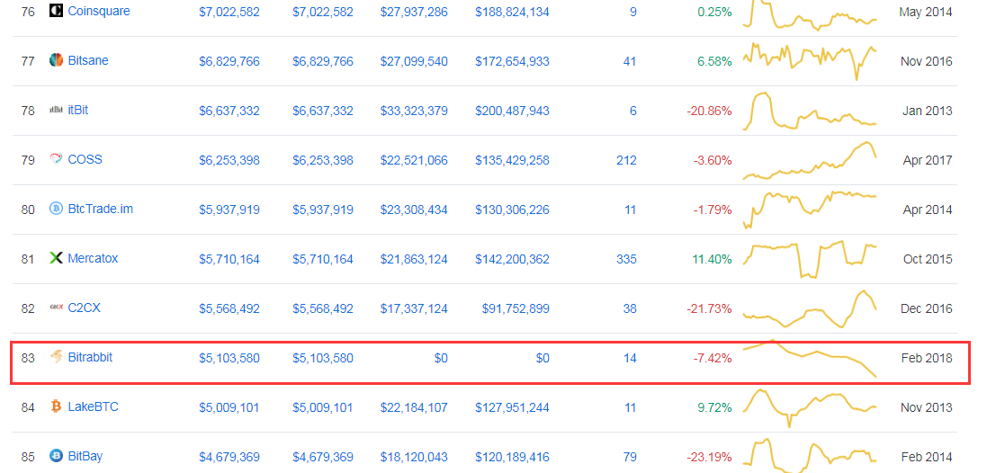Click the BtcTrade.im exchange logo icon

click(x=56, y=209)
